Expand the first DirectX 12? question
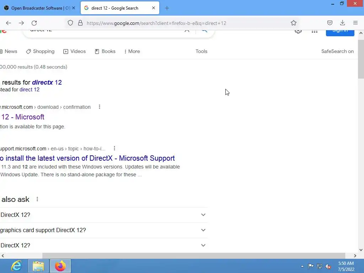The width and height of the screenshot is (364, 273). (103, 215)
